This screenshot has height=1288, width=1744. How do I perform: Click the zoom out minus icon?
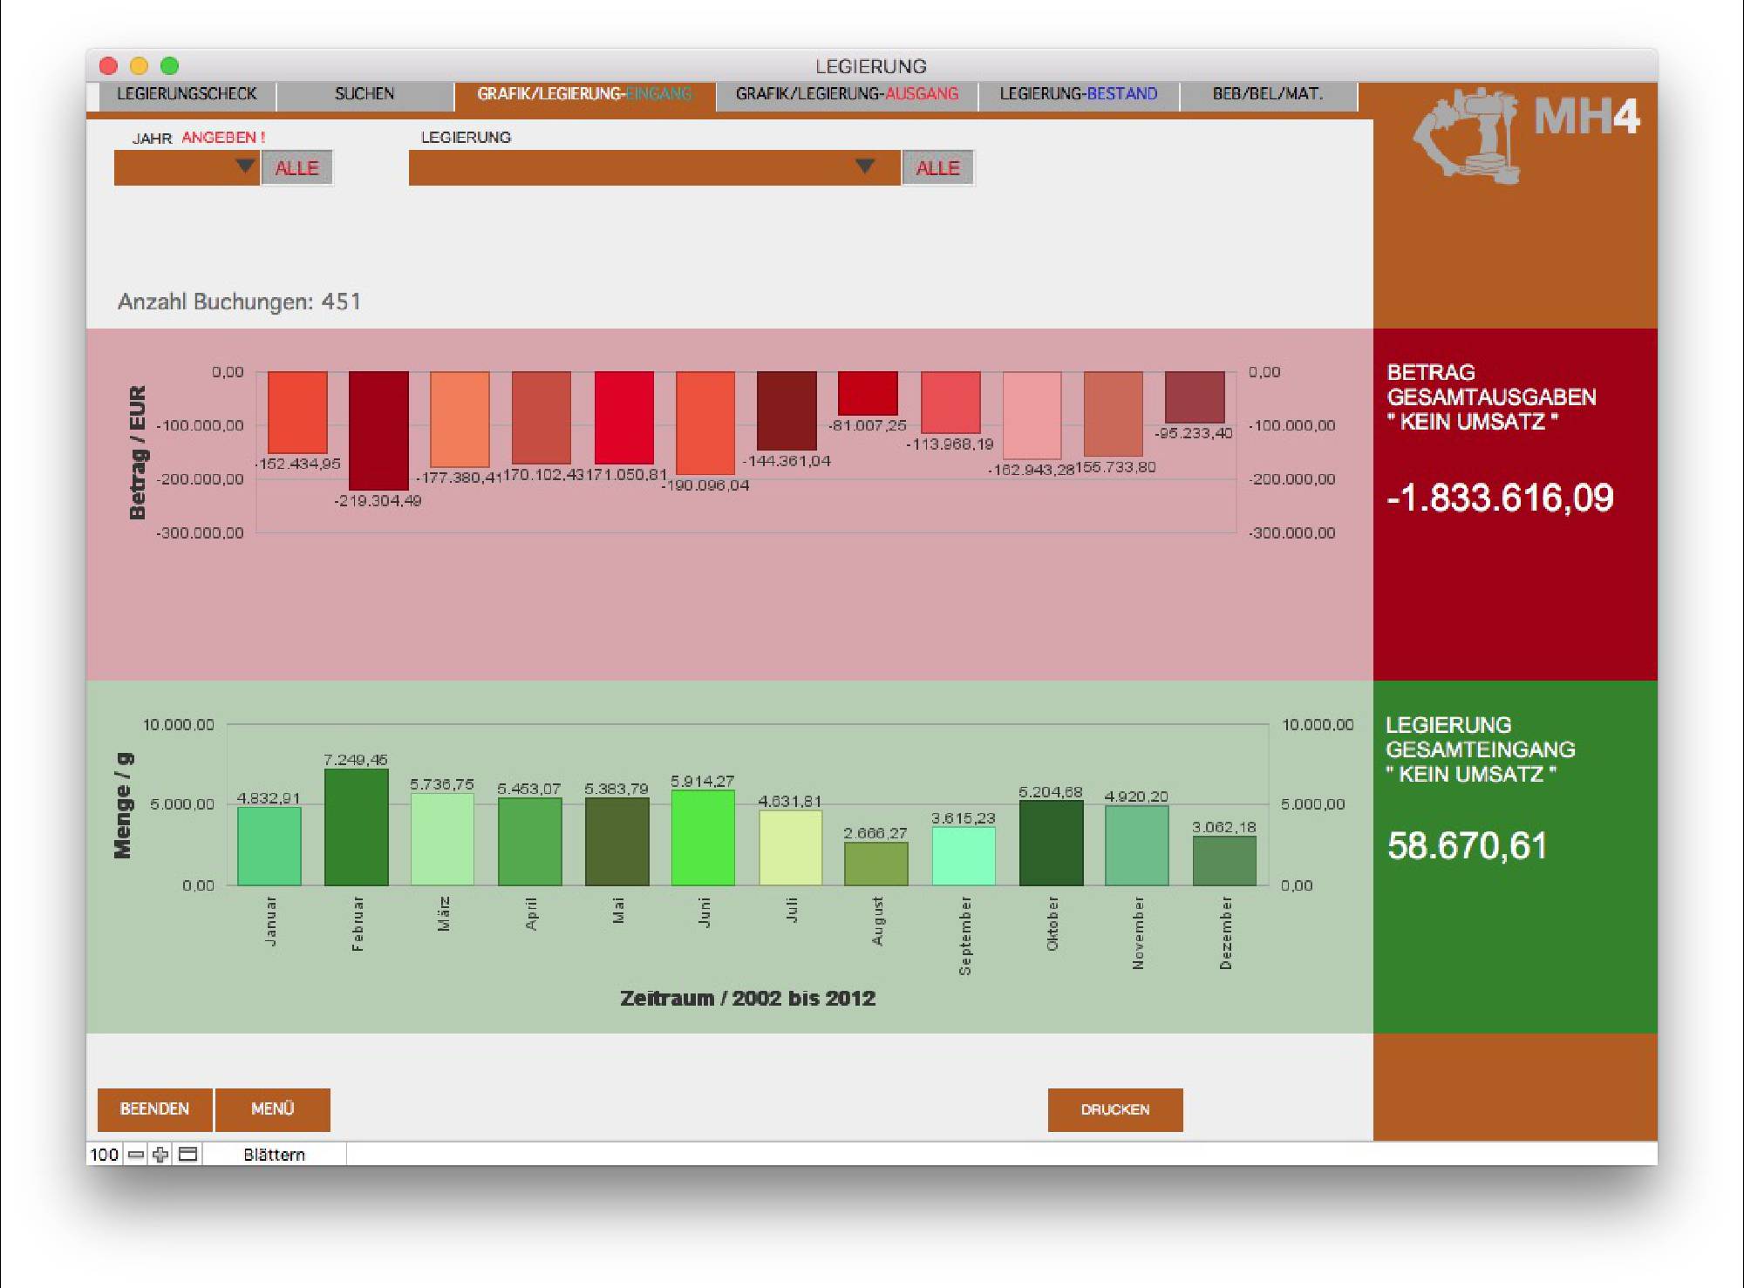tap(136, 1155)
